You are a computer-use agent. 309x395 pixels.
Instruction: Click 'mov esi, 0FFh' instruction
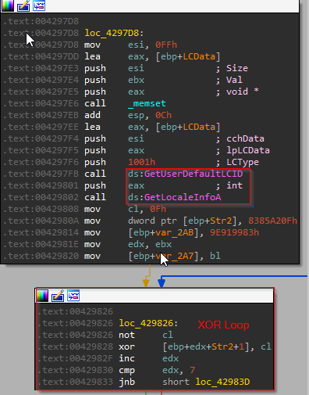pos(131,45)
